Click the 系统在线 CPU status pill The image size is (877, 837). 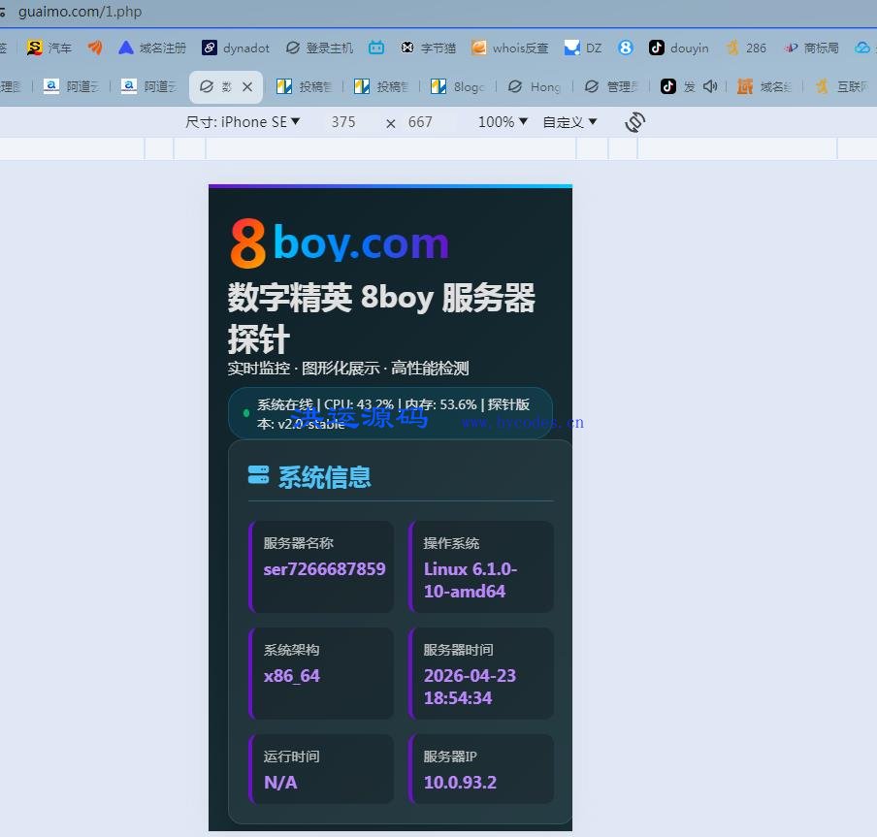coord(390,413)
